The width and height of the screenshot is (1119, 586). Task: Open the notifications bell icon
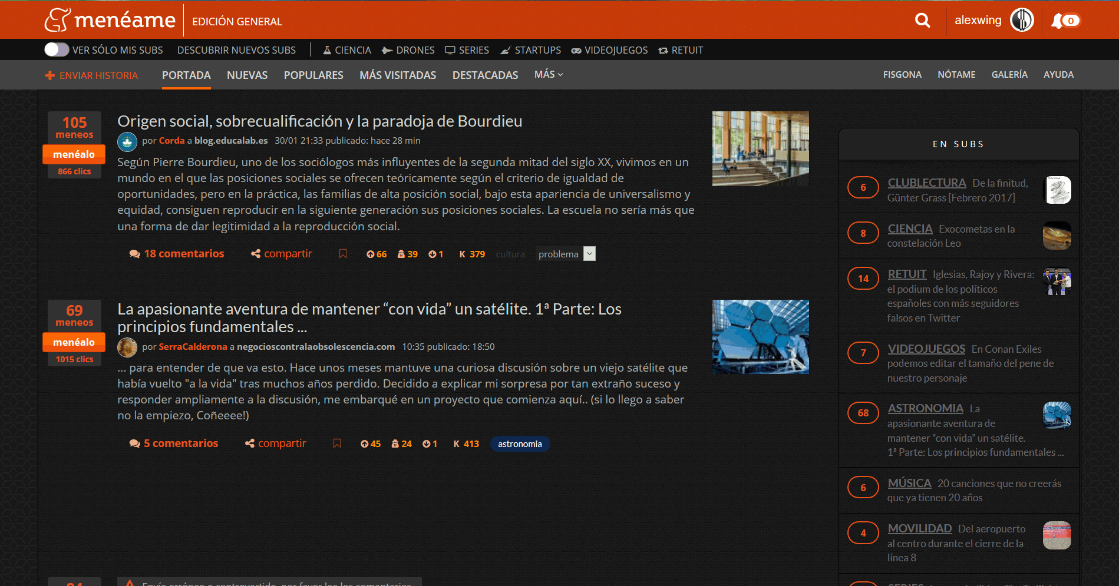1057,21
